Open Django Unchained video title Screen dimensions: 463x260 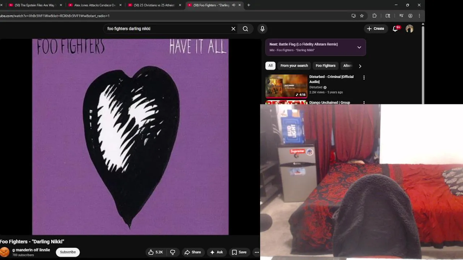tap(330, 103)
